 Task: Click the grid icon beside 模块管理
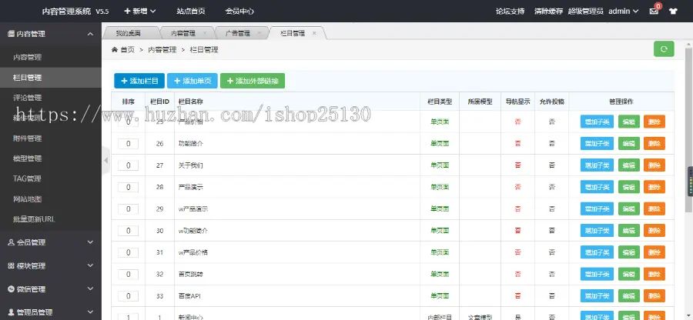click(x=11, y=265)
